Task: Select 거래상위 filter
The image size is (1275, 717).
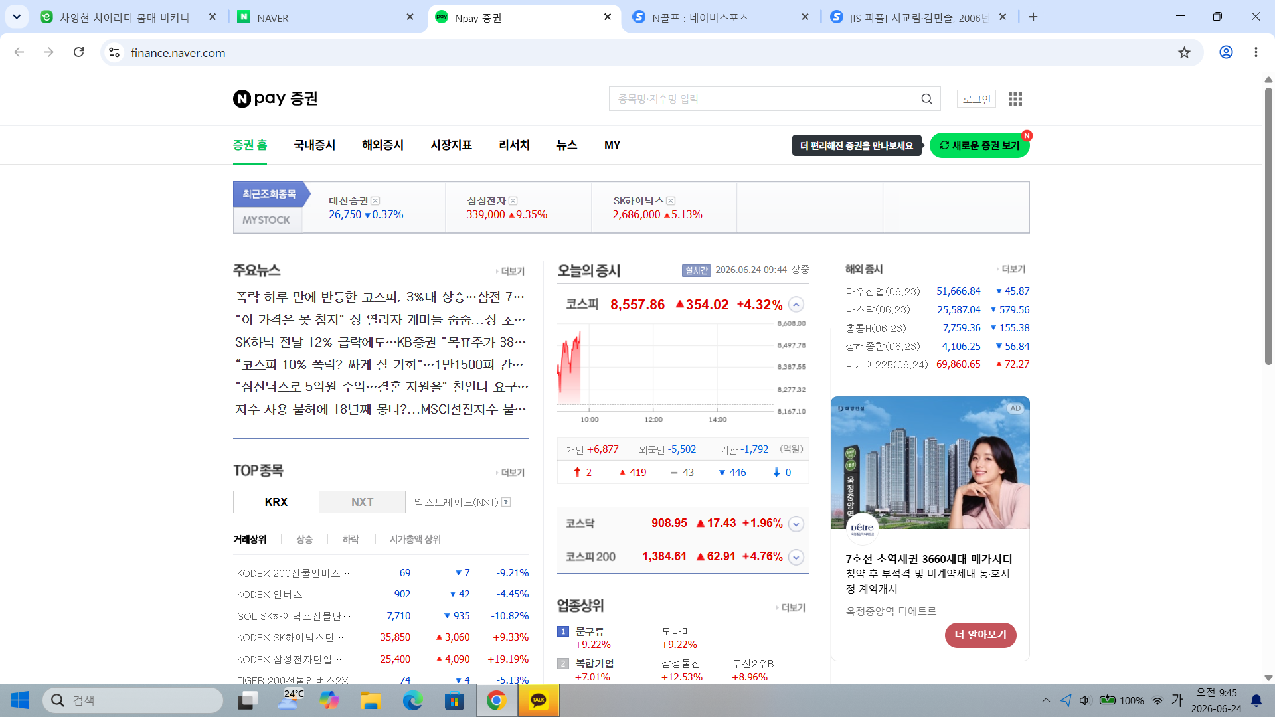Action: (x=250, y=539)
